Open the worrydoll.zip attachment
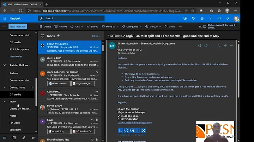Screen dimensions: 254x142 coord(59,131)
